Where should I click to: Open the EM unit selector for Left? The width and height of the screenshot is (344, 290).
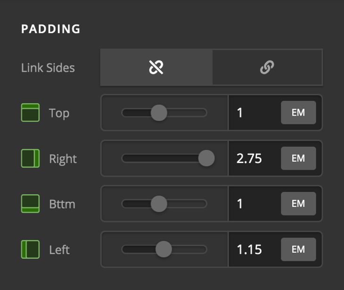tap(298, 249)
